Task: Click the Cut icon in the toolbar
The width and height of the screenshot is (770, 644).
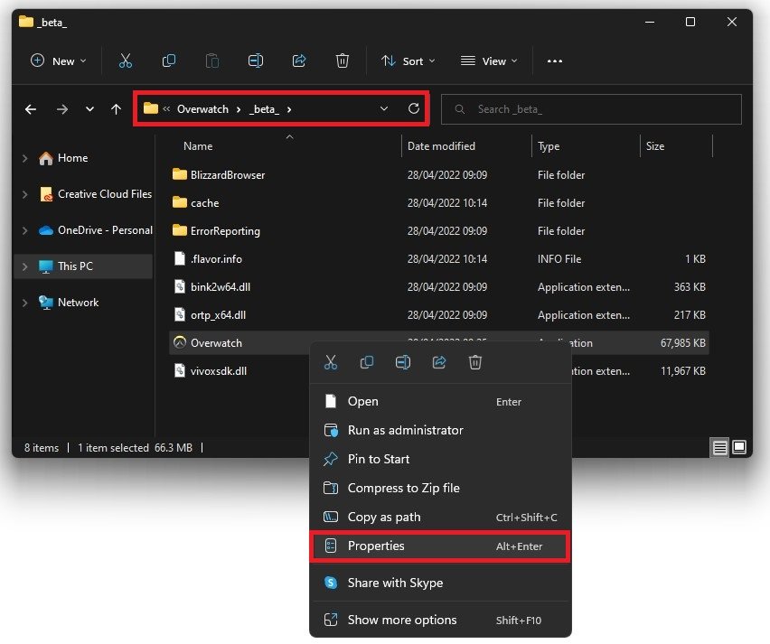Action: point(126,61)
